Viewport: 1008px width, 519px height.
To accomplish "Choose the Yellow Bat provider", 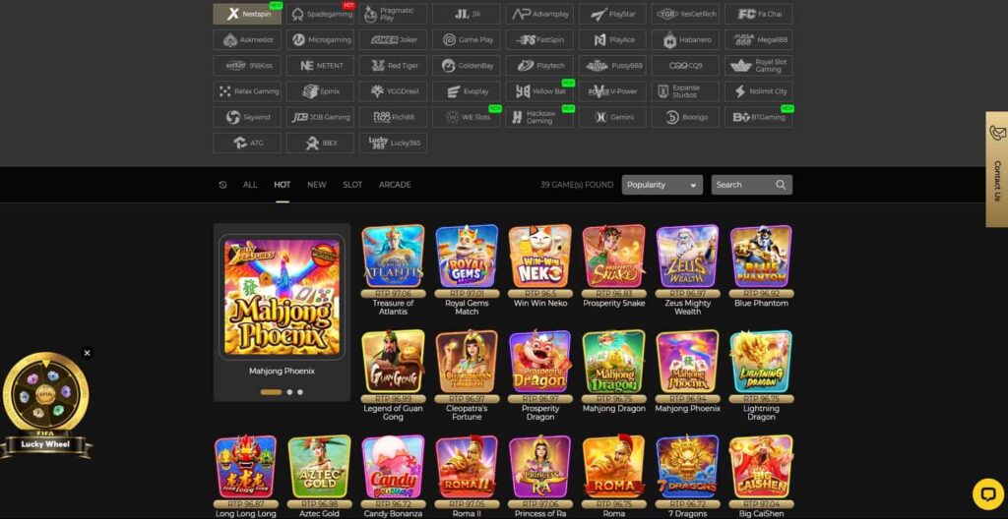I will tap(539, 91).
